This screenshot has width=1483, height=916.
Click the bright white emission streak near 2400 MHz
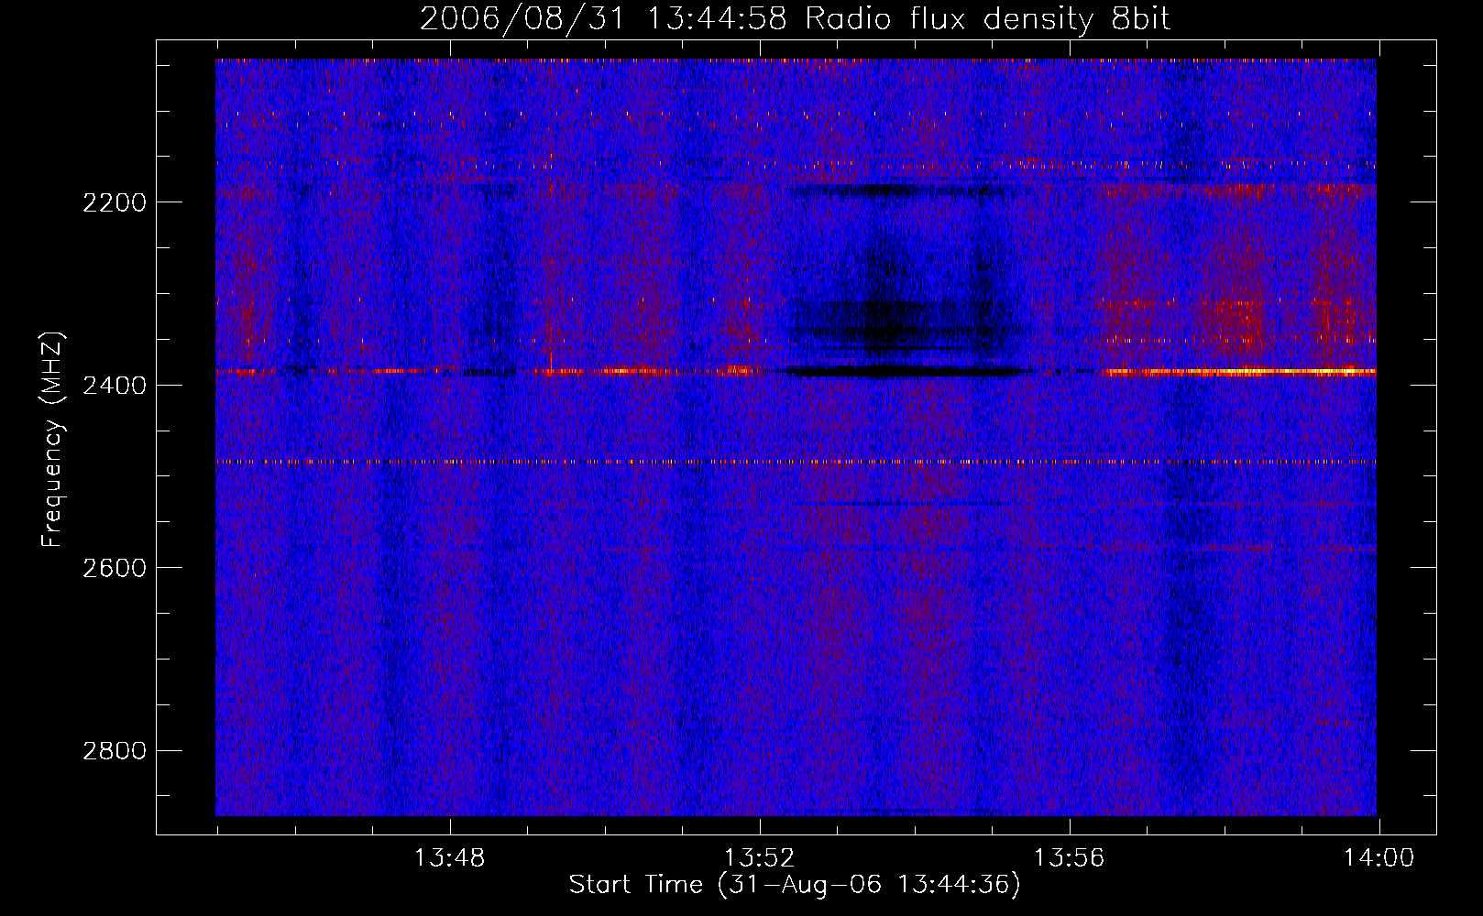tap(1242, 372)
